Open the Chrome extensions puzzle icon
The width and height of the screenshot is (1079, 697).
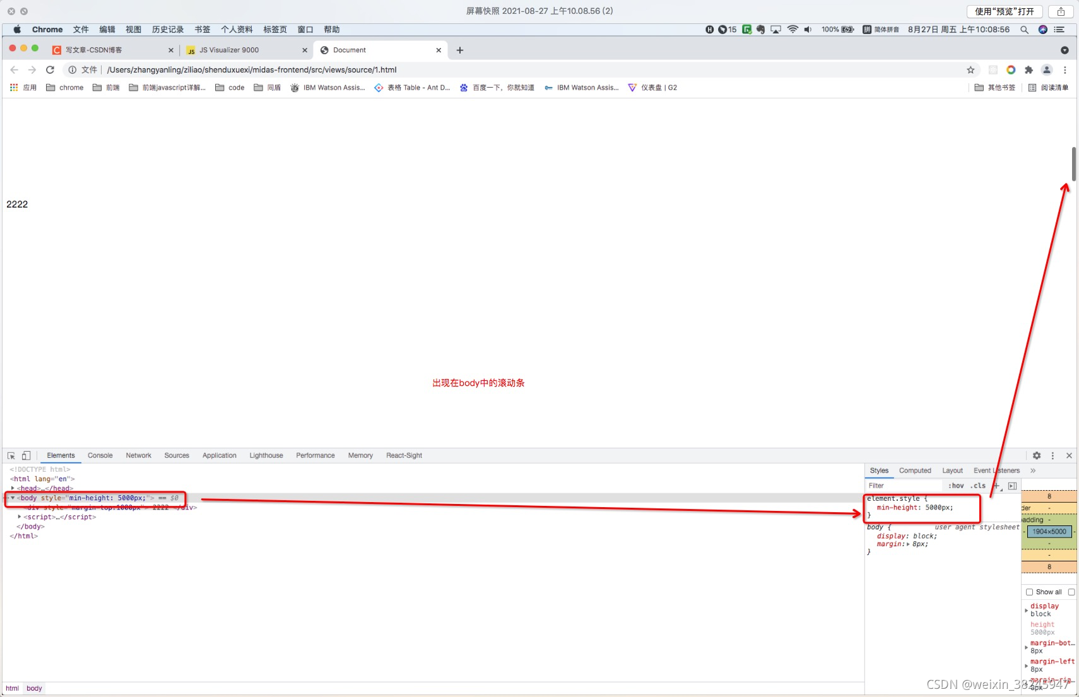[x=1029, y=70]
